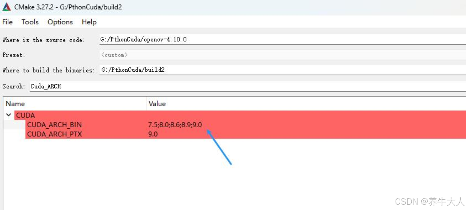Collapse the CUDA group chevron
Image resolution: width=466 pixels, height=210 pixels.
pos(9,115)
